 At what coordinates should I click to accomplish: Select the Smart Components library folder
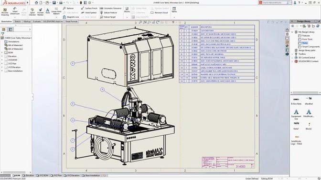point(309,47)
